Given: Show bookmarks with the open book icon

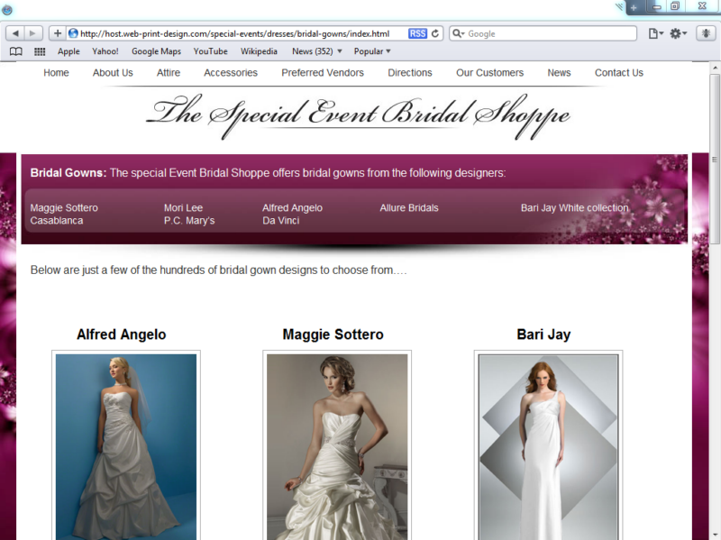Looking at the screenshot, I should [x=16, y=51].
